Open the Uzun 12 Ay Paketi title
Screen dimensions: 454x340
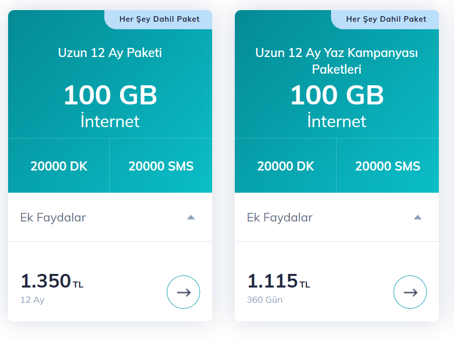(110, 53)
